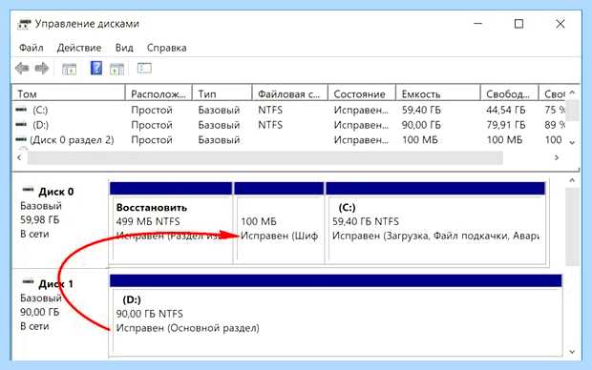Click the 44,54 ГБ free space cell
592x370 pixels.
505,110
